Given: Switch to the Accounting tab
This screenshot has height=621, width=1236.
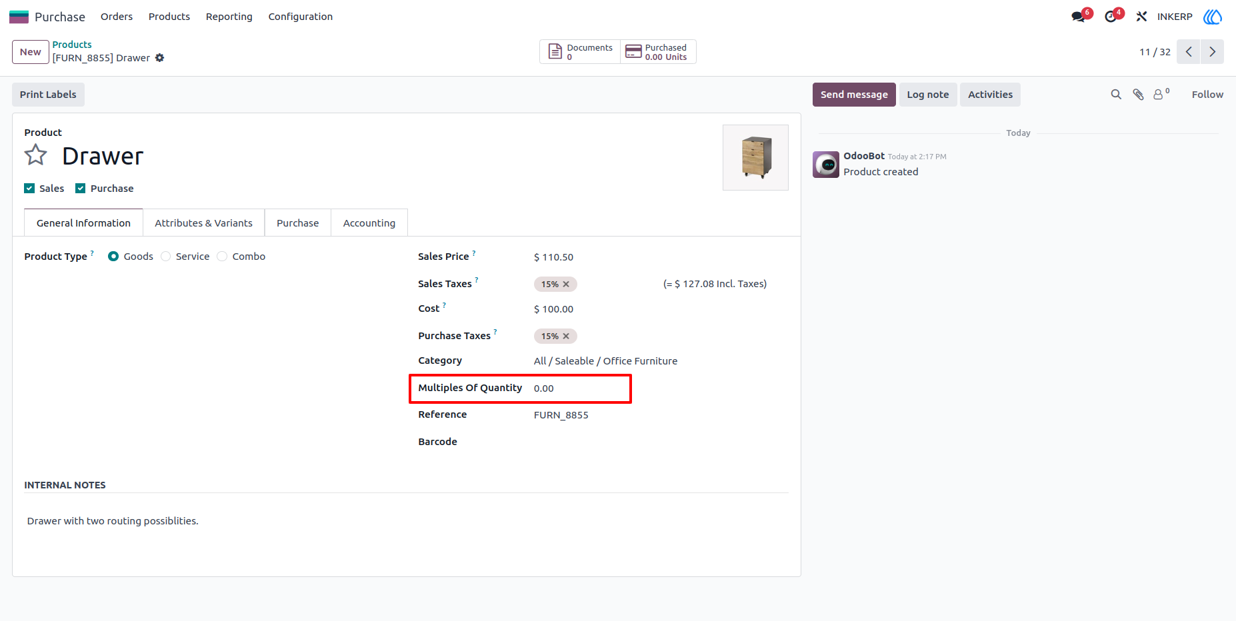Looking at the screenshot, I should click(x=369, y=223).
